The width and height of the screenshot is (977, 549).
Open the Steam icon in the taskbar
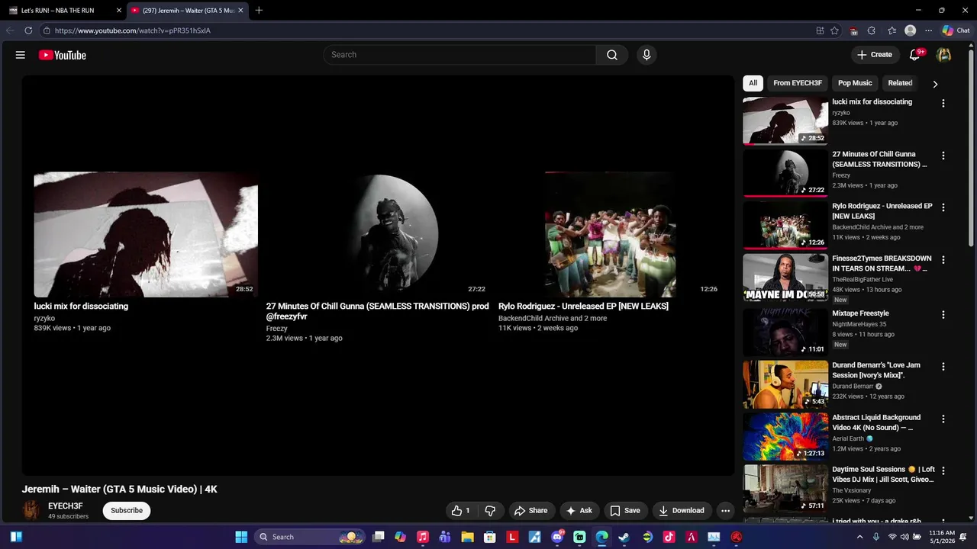click(x=624, y=537)
